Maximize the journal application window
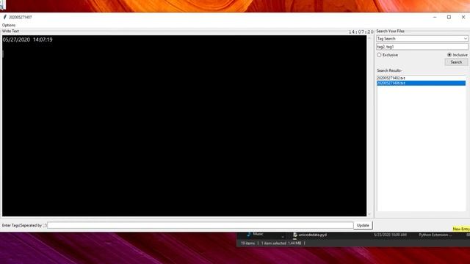 coord(449,17)
